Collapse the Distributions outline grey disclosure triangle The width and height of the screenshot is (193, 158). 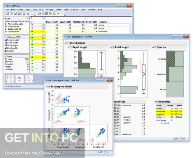(x=66, y=43)
